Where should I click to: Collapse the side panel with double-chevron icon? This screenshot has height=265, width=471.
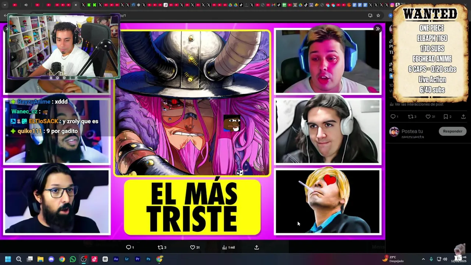[x=378, y=29]
